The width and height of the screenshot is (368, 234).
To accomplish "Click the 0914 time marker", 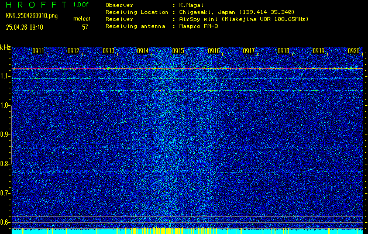I will pyautogui.click(x=143, y=51).
